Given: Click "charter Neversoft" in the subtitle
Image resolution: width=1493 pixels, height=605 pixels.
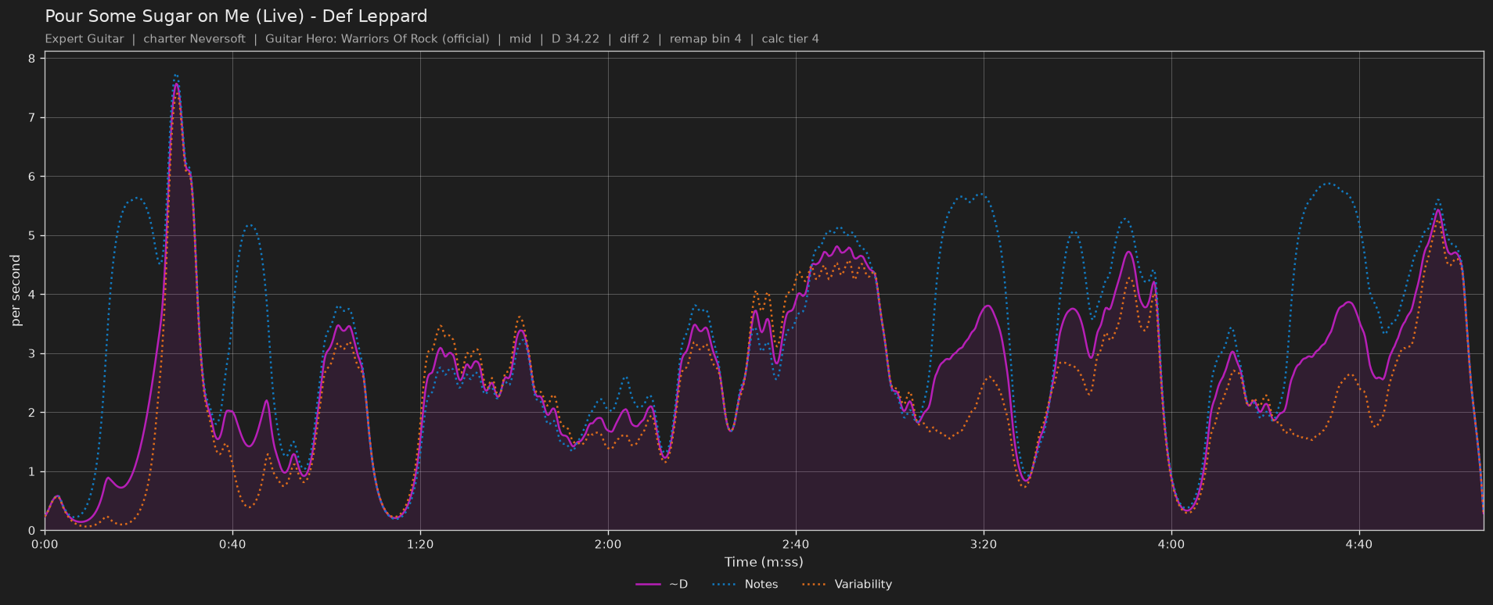Looking at the screenshot, I should 194,39.
